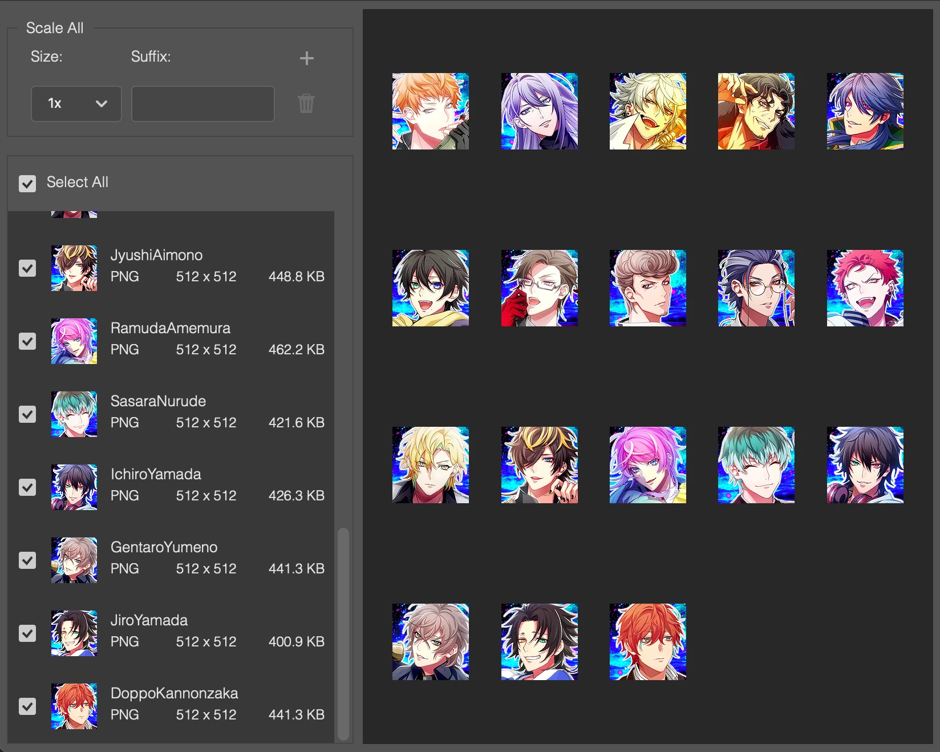Preview the long blond-haired character

pos(431,465)
